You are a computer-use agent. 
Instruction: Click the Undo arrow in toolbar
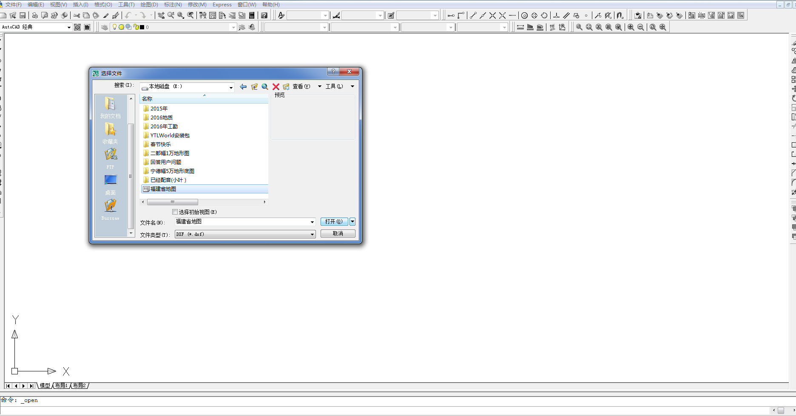pyautogui.click(x=128, y=15)
